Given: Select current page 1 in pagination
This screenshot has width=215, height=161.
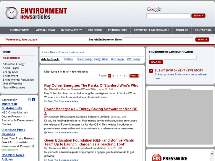Looking at the screenshot, I should pos(109,76).
